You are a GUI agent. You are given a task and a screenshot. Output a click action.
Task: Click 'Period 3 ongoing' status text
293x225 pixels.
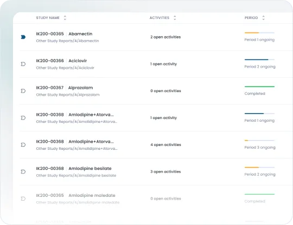(x=260, y=148)
